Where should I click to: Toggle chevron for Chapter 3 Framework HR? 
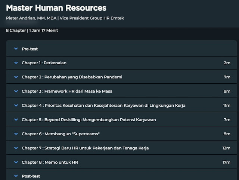[x=16, y=91]
